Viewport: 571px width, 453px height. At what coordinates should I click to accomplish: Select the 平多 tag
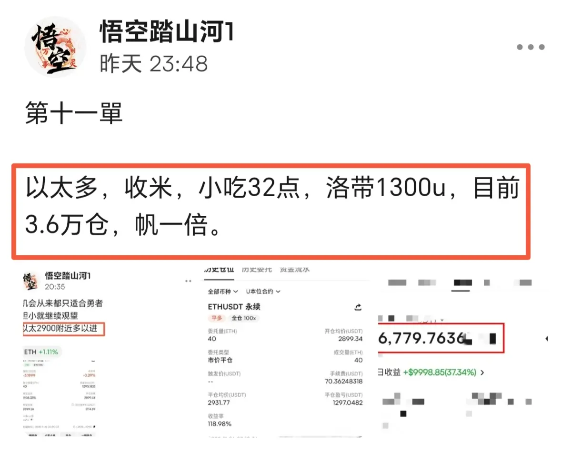tap(217, 318)
